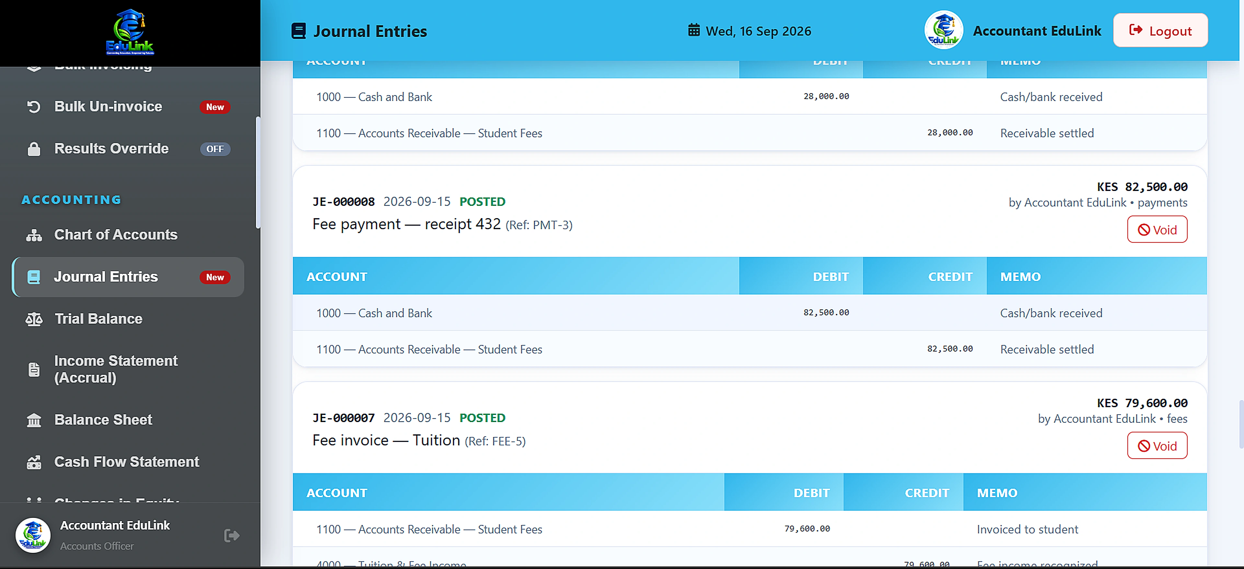Click the POSTED status of JE-000008

click(x=482, y=202)
